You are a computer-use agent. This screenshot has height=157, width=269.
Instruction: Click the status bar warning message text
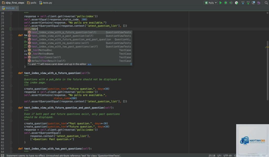click(x=64, y=155)
